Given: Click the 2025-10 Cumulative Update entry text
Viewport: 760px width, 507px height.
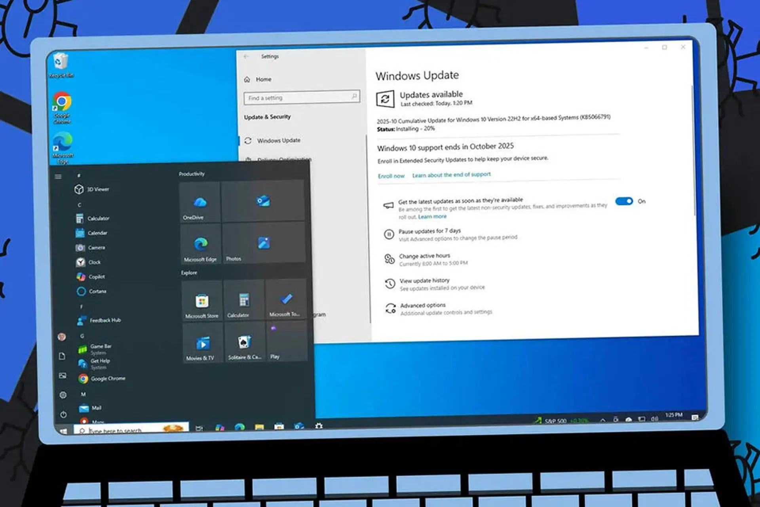Looking at the screenshot, I should tap(493, 119).
